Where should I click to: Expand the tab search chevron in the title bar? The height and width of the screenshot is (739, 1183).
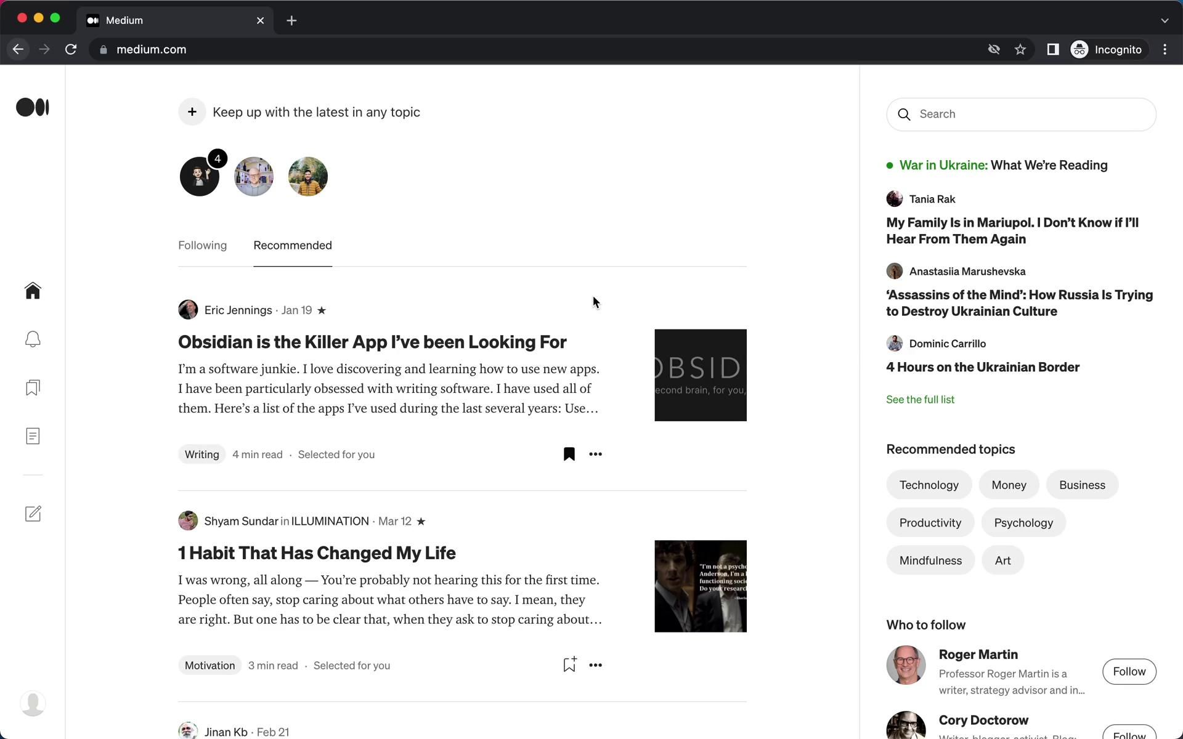pyautogui.click(x=1164, y=20)
